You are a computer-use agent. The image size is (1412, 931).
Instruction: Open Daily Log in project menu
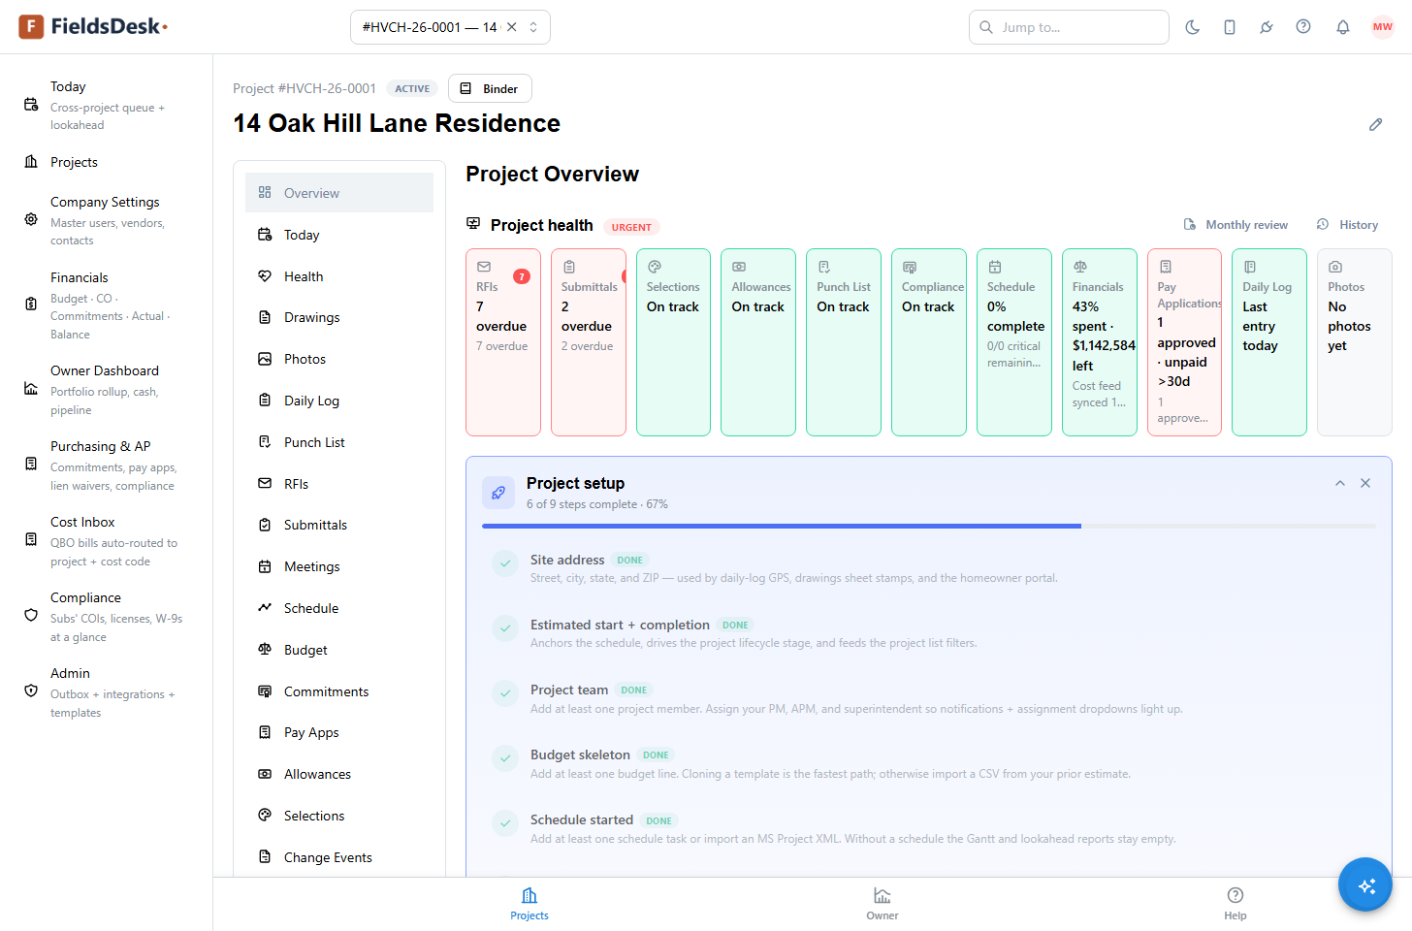click(x=339, y=401)
